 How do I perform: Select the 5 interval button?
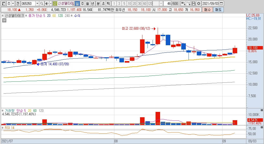coord(124,3)
